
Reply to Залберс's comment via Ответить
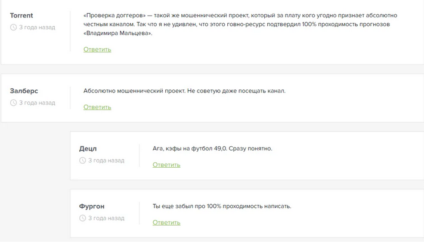coord(97,107)
